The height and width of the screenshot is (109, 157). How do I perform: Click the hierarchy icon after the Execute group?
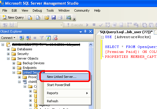(129, 25)
